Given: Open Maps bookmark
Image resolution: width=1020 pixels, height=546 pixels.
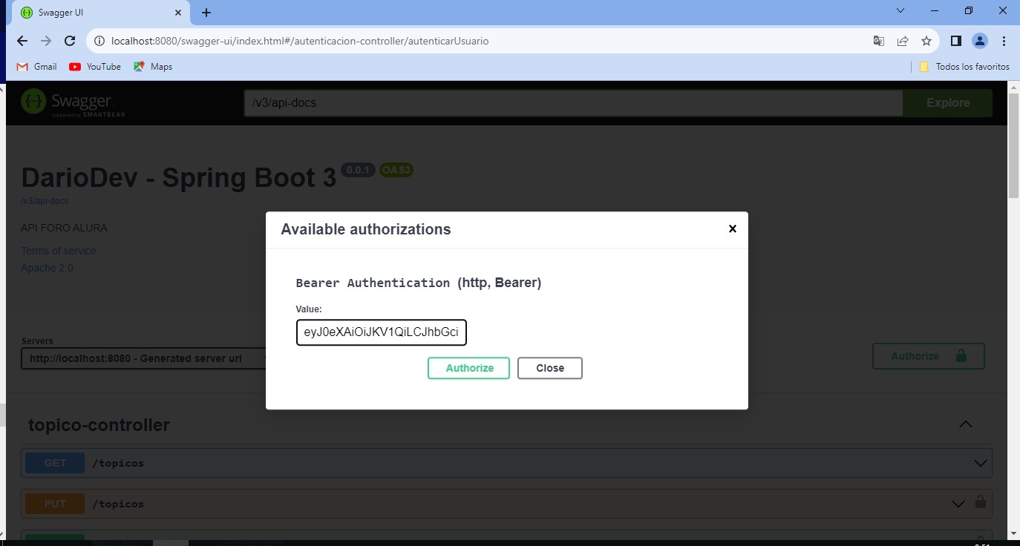Looking at the screenshot, I should [153, 67].
